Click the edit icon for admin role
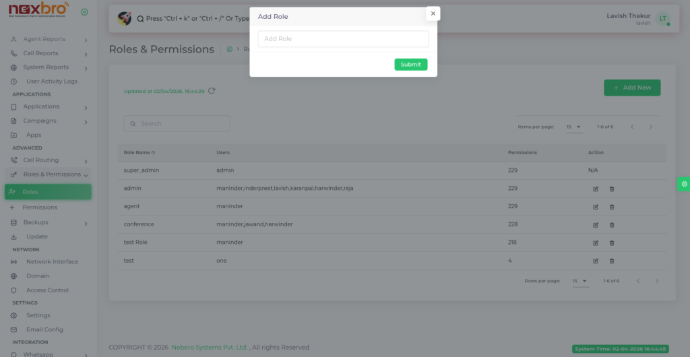 click(596, 189)
